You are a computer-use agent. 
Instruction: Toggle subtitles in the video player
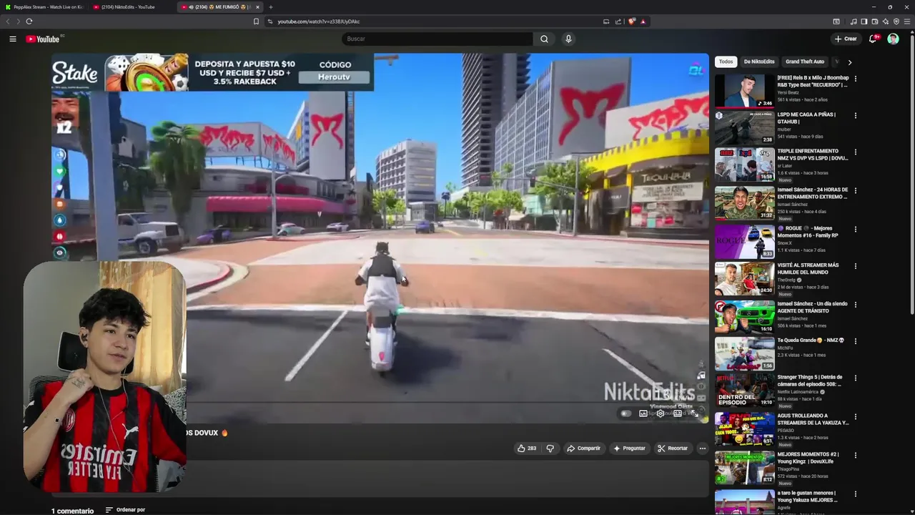tap(643, 413)
